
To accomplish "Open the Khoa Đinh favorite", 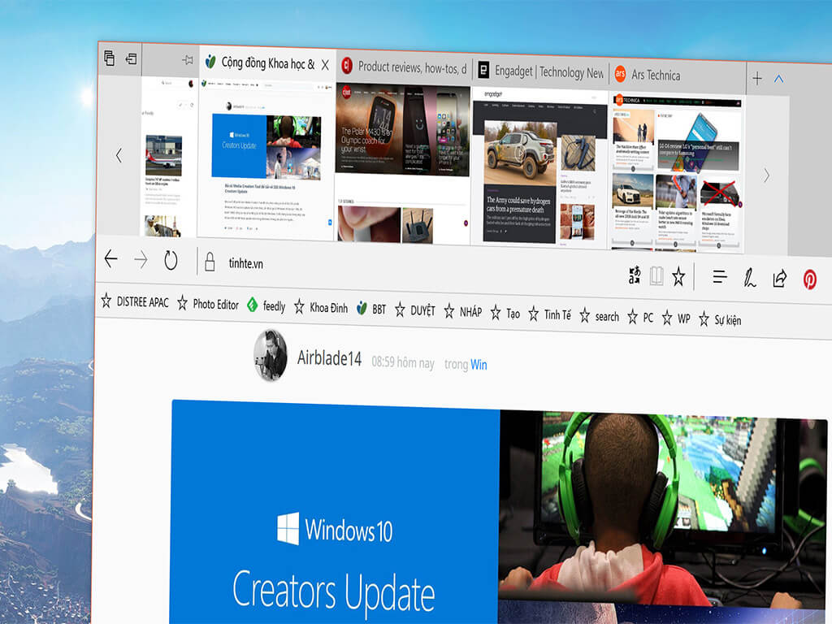I will (321, 307).
